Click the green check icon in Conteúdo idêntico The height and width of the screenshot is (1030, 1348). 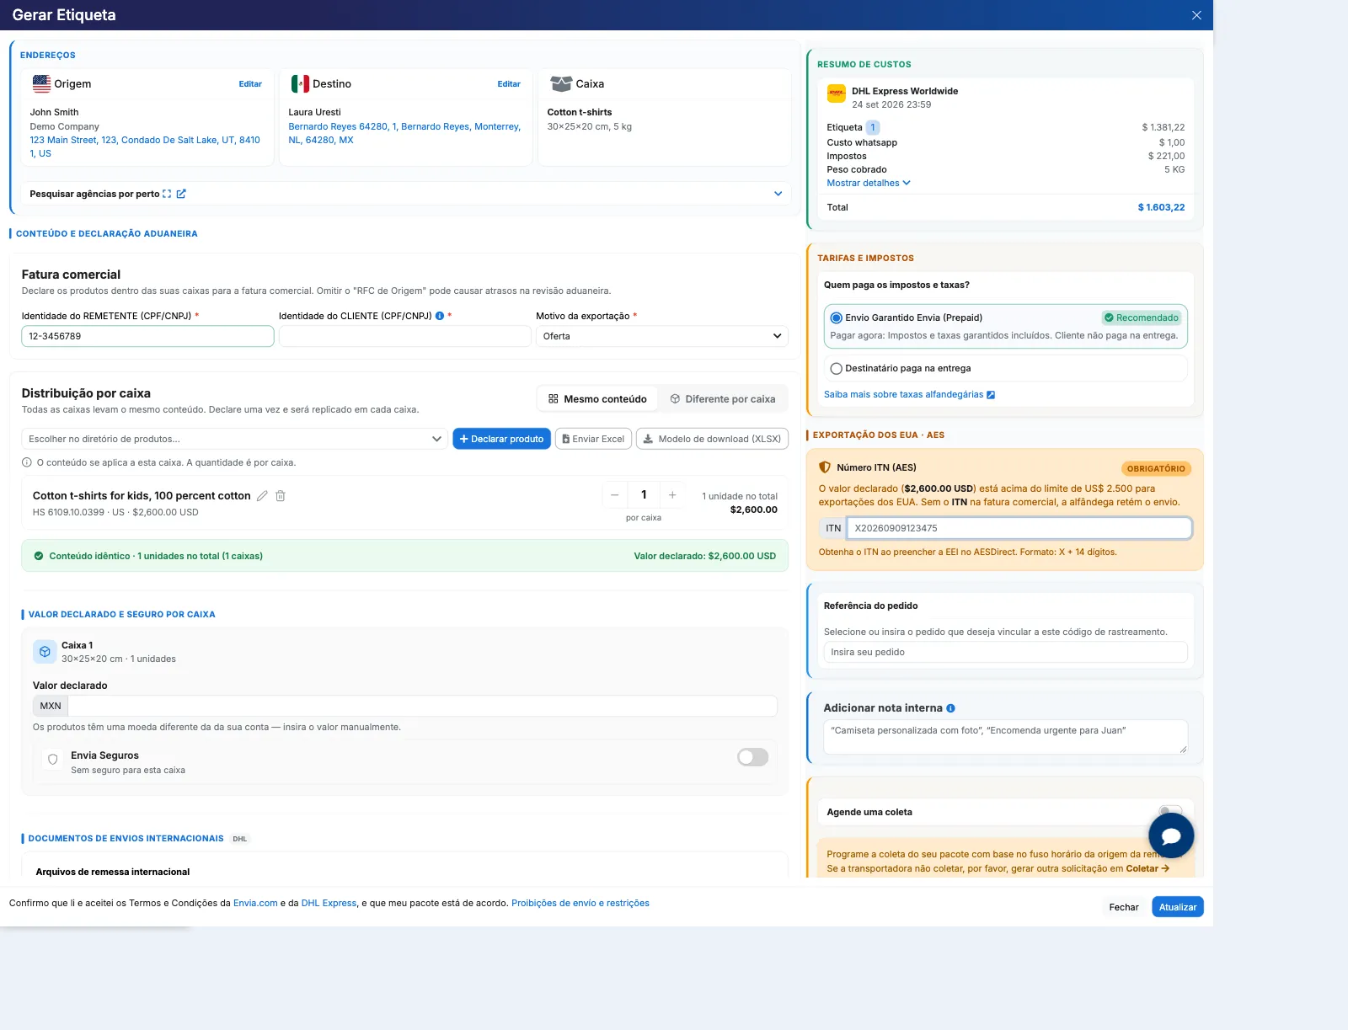click(x=39, y=556)
